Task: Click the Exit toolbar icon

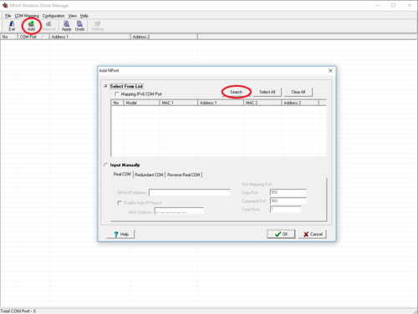Action: tap(12, 26)
